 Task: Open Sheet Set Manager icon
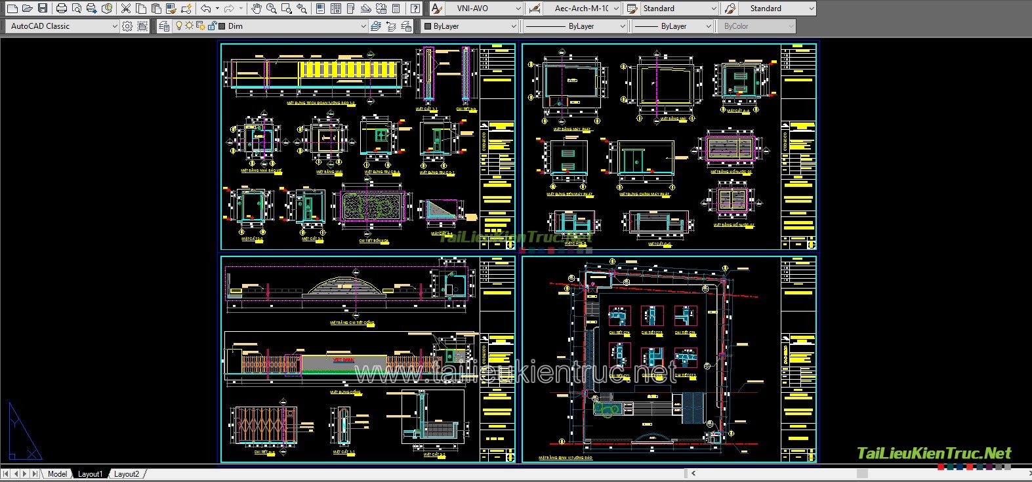click(366, 9)
